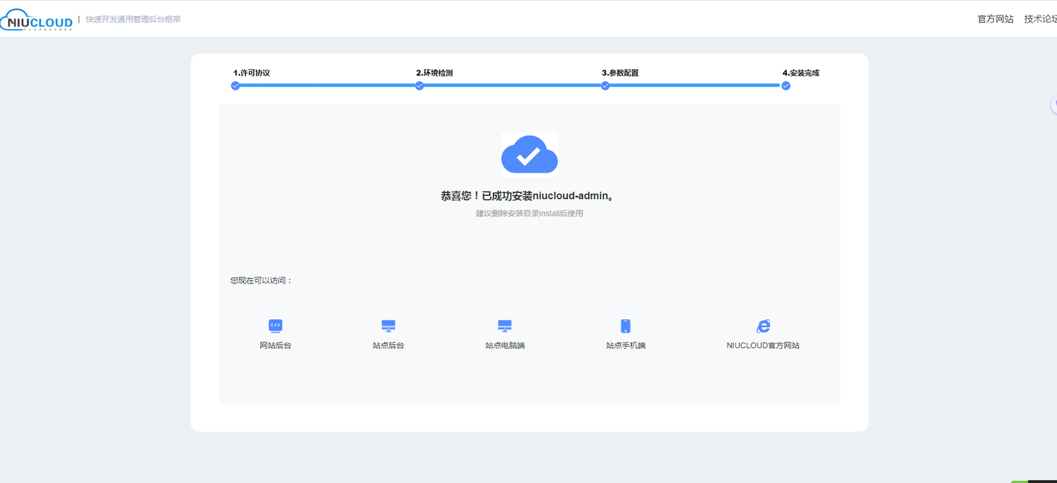Click step 3 参数配置 check circle

coord(606,86)
